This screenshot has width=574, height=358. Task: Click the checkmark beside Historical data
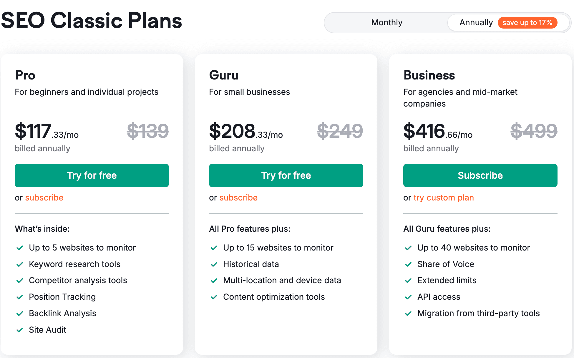tap(214, 264)
